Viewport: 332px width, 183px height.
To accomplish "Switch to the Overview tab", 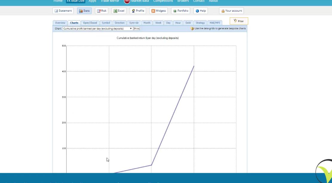I will pyautogui.click(x=60, y=23).
